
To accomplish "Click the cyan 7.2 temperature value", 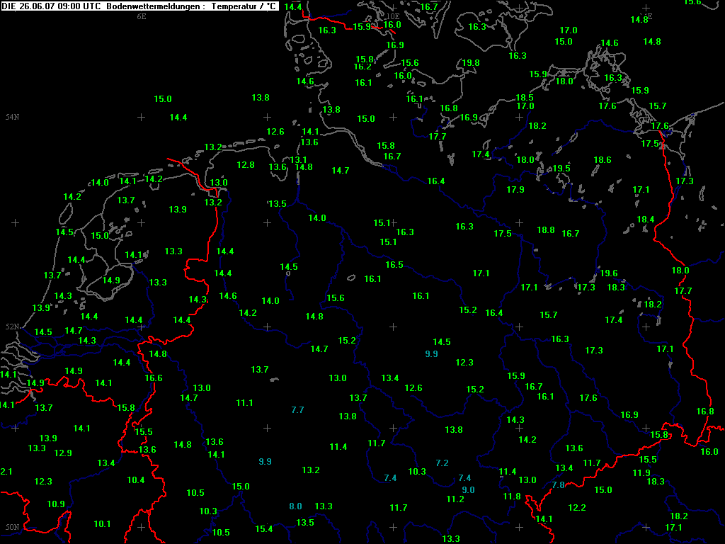I will [x=442, y=463].
